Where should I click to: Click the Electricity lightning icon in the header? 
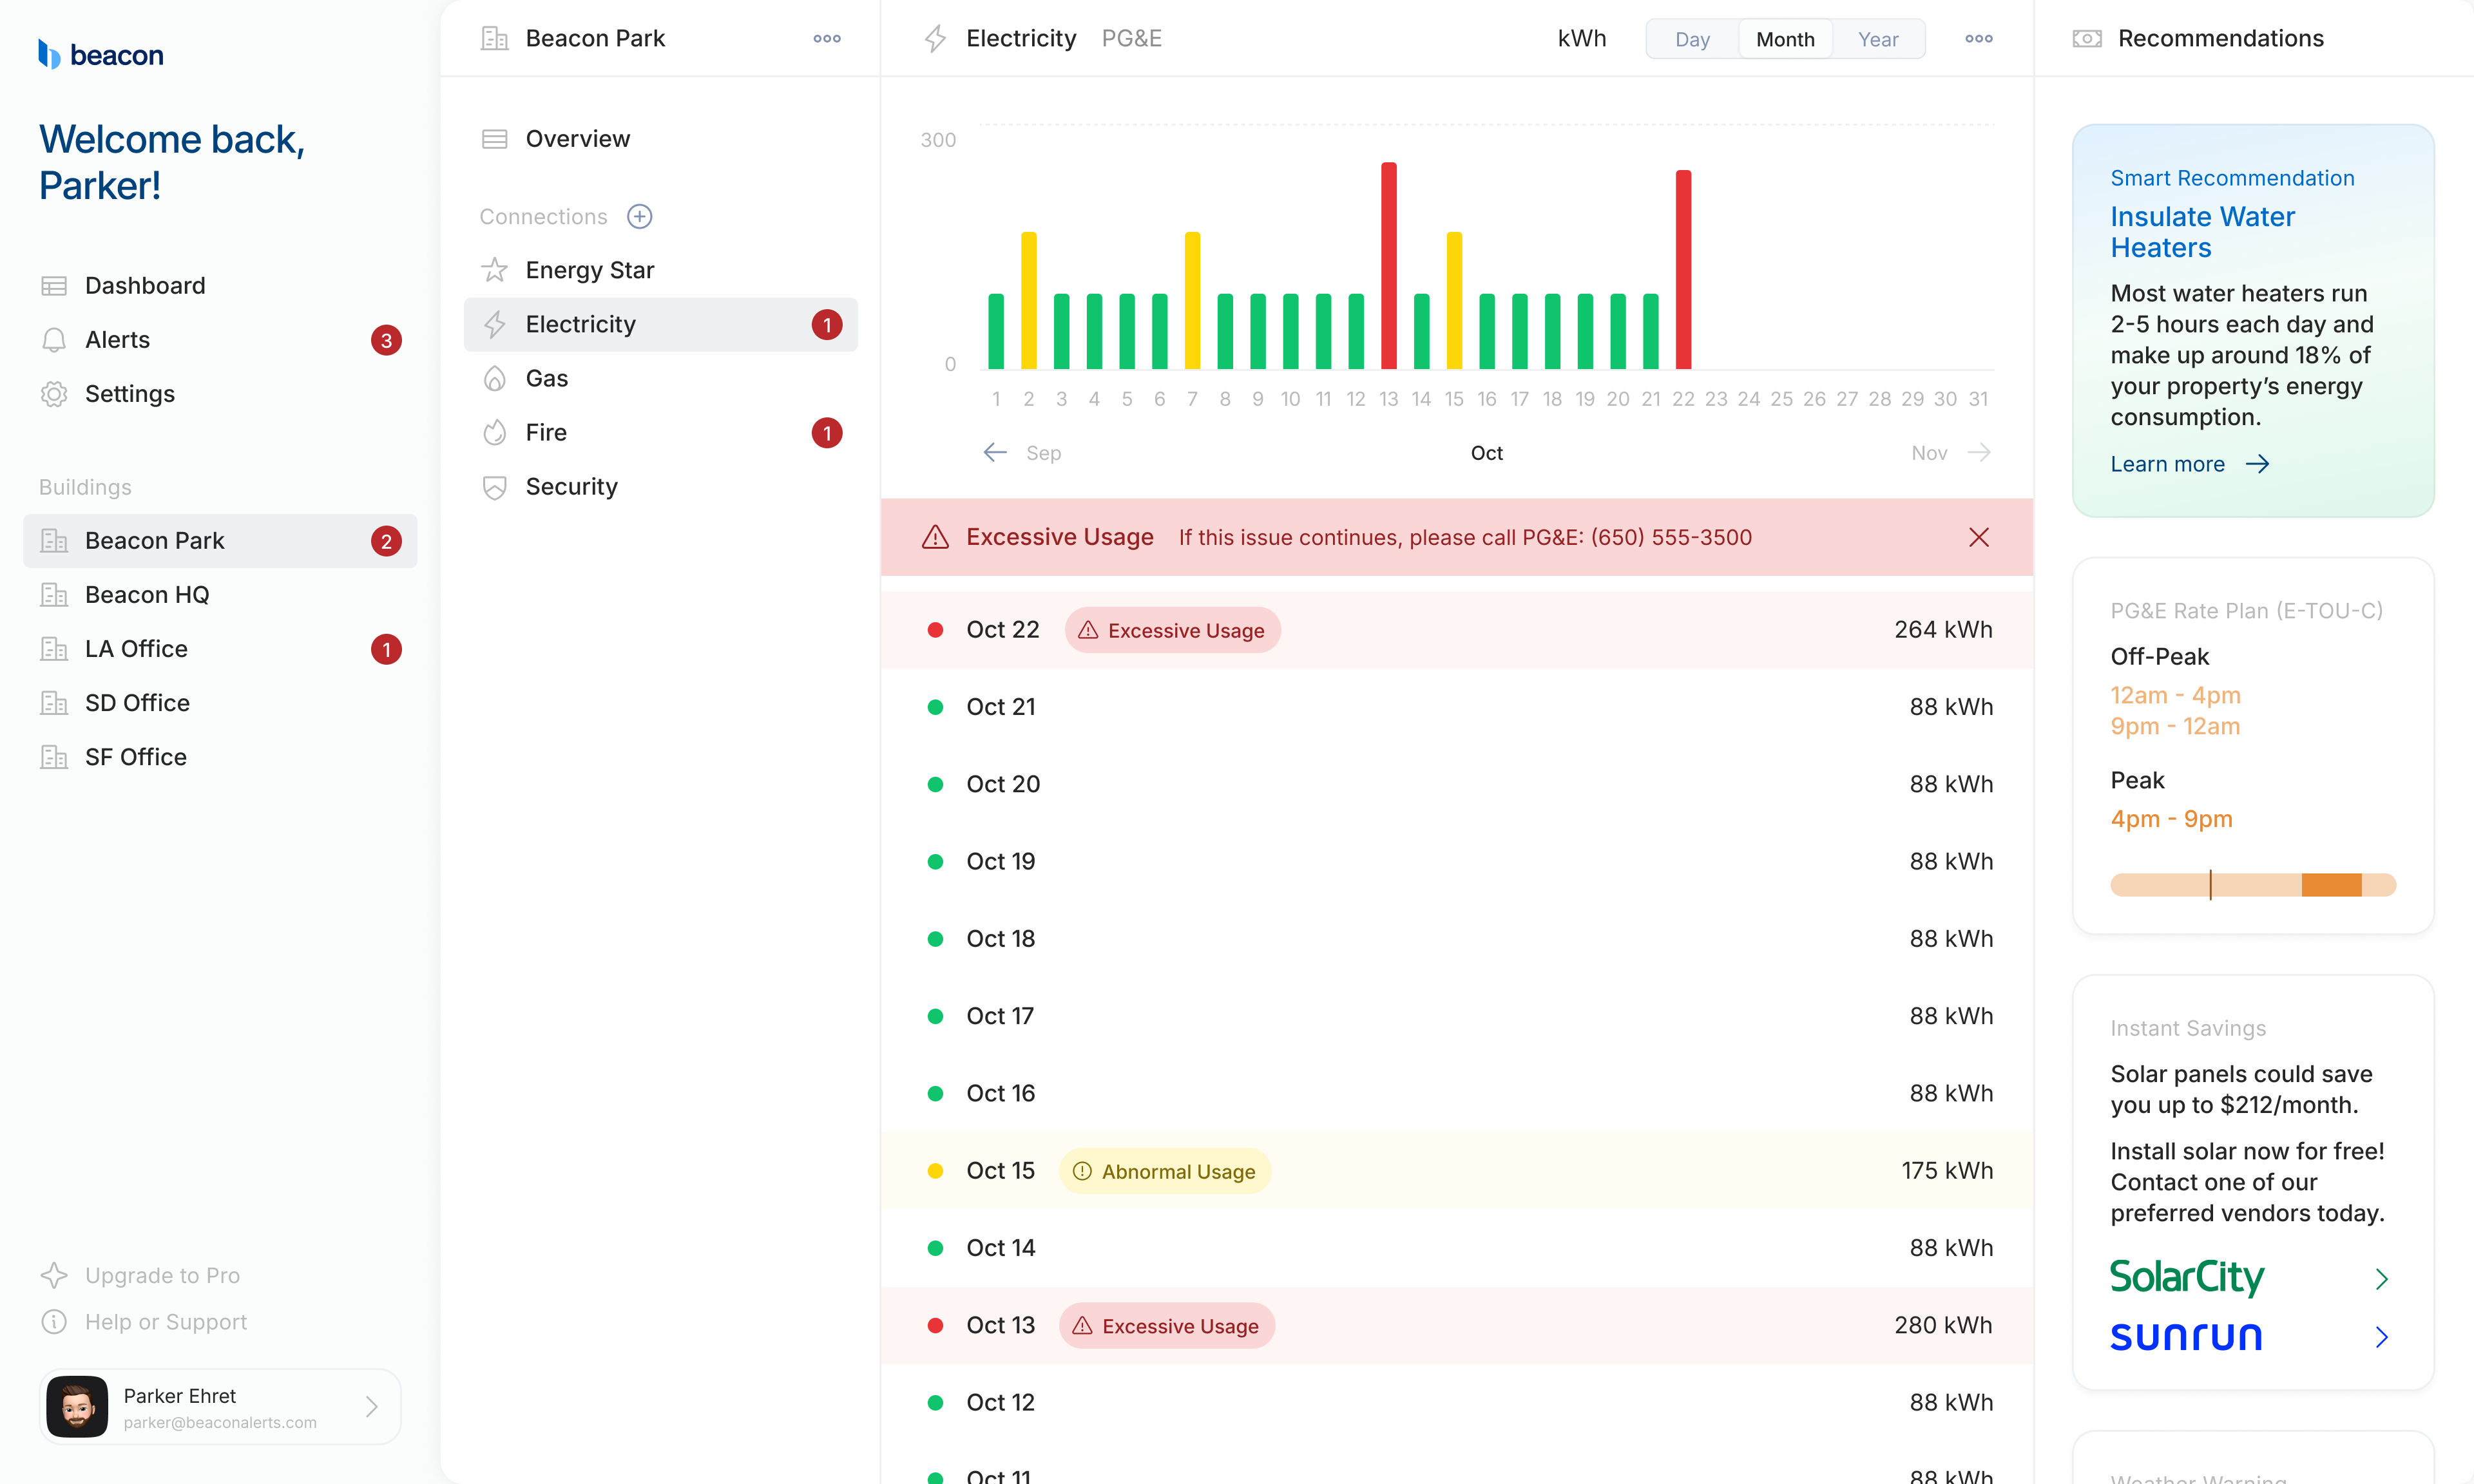(936, 38)
